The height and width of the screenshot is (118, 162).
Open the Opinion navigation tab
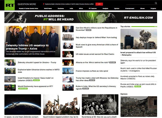point(117,8)
